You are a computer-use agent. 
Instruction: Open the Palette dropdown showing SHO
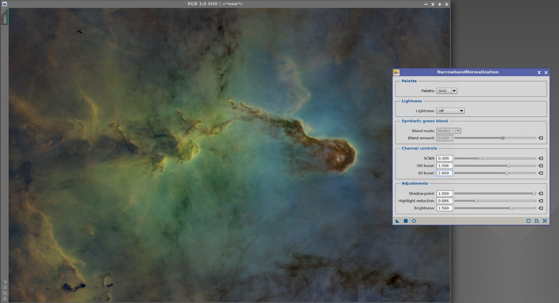[x=447, y=91]
